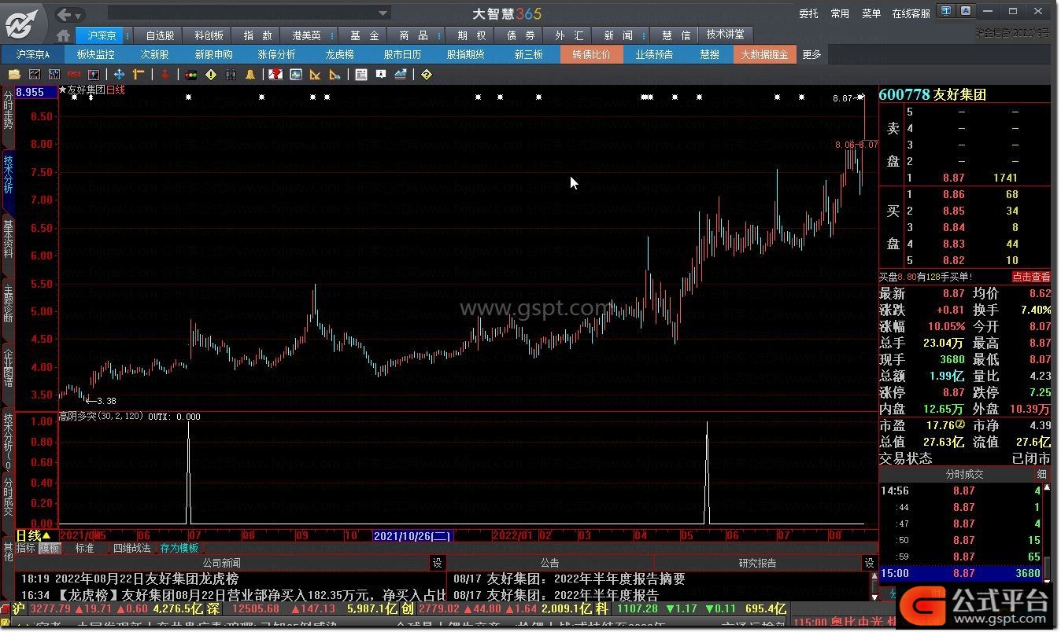Open the yellow warning alert icon
1061x632 pixels.
point(210,75)
